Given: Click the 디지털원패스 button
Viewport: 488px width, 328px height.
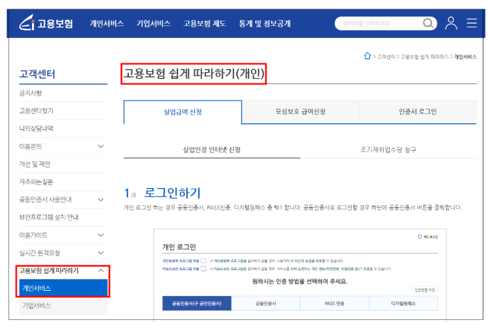Looking at the screenshot, I should [x=403, y=303].
